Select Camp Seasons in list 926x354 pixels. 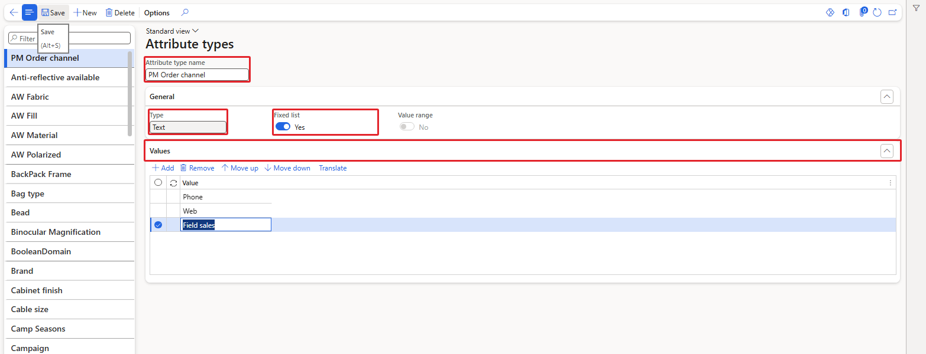(x=69, y=329)
